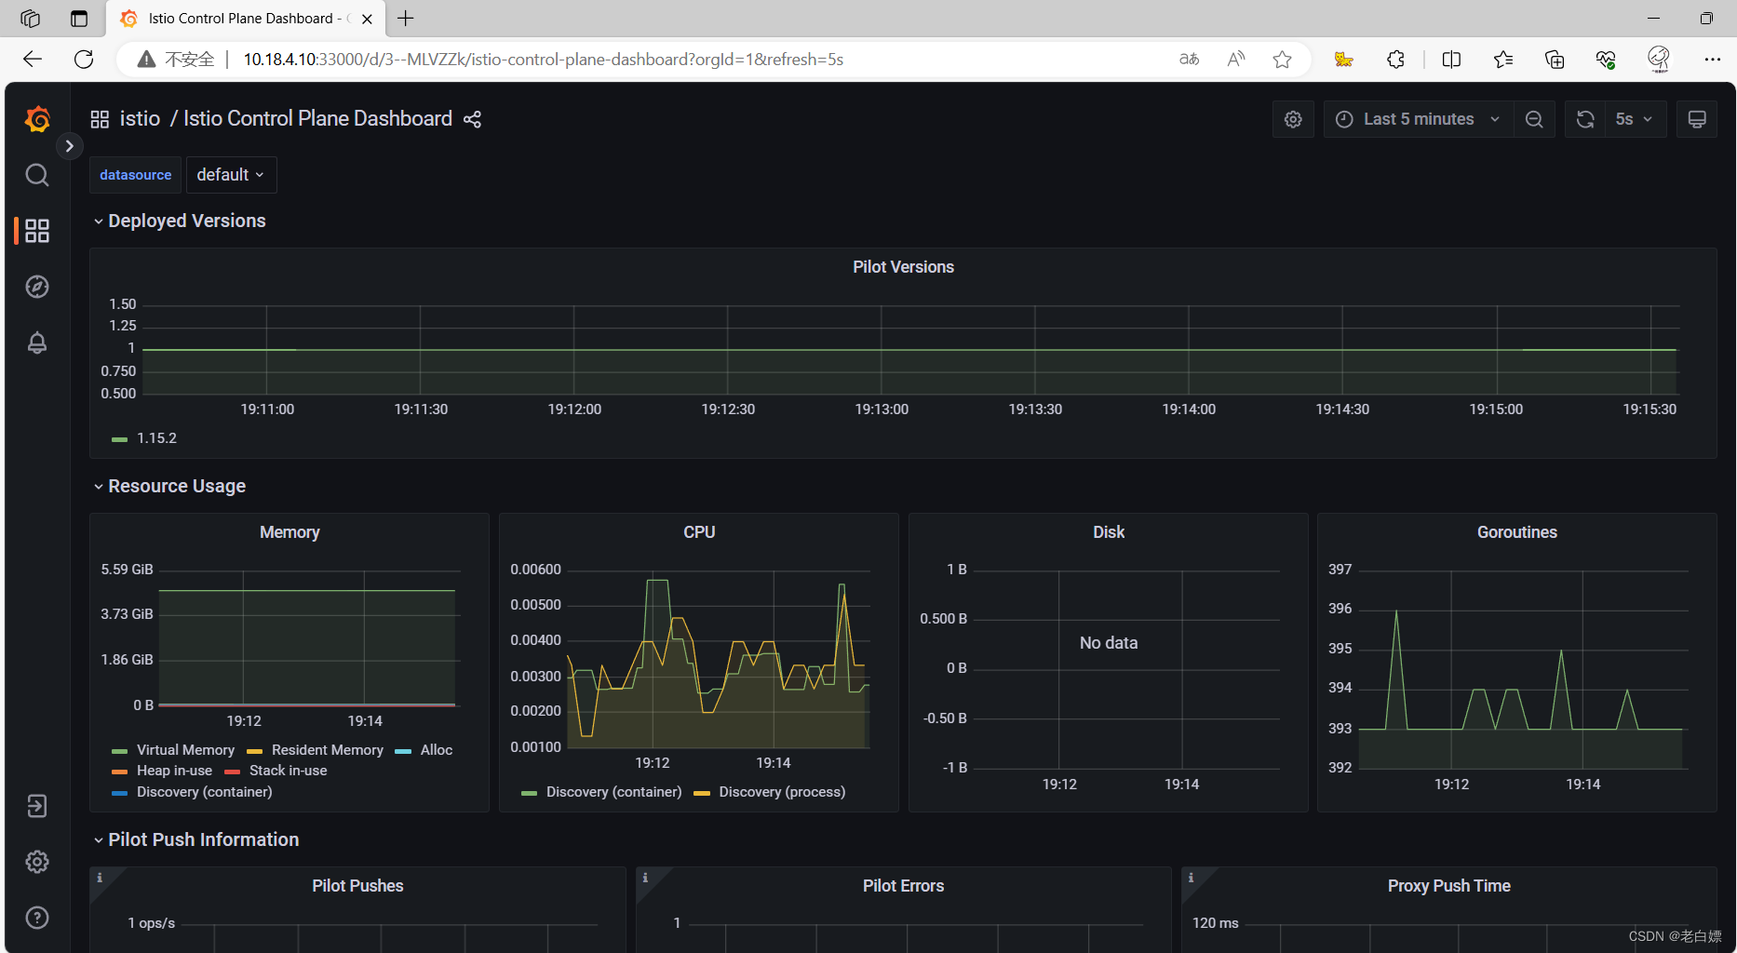Click the browser address bar URL
Image resolution: width=1737 pixels, height=953 pixels.
pyautogui.click(x=544, y=60)
